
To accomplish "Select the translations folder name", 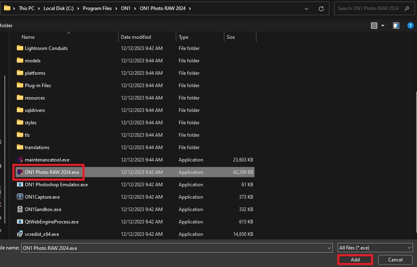I will tap(37, 147).
